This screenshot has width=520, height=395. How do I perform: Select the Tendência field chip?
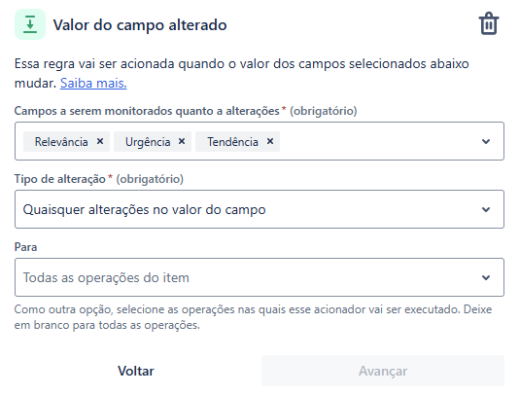click(233, 142)
